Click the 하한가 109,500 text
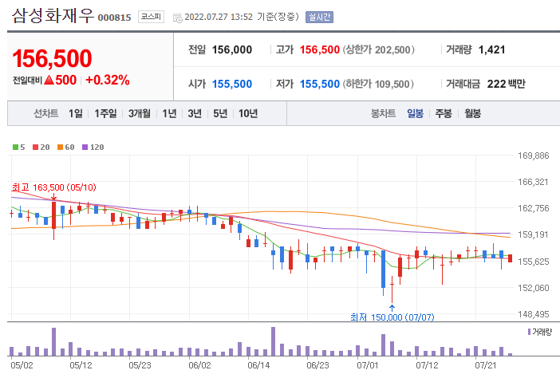Viewport: 560px width, 374px height. (378, 84)
